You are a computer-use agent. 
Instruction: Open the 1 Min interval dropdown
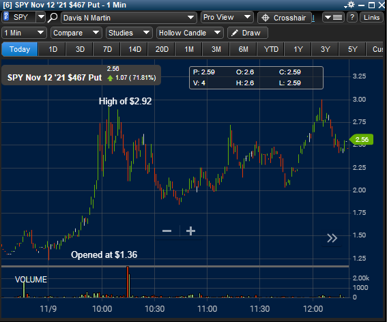pyautogui.click(x=24, y=33)
